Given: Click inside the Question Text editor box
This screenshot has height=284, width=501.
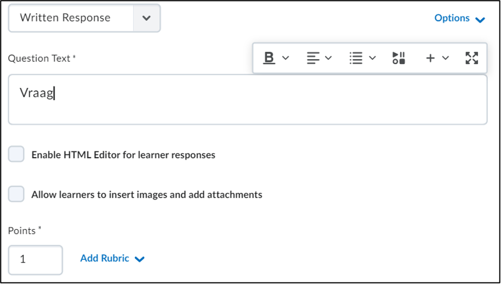Looking at the screenshot, I should (x=248, y=99).
